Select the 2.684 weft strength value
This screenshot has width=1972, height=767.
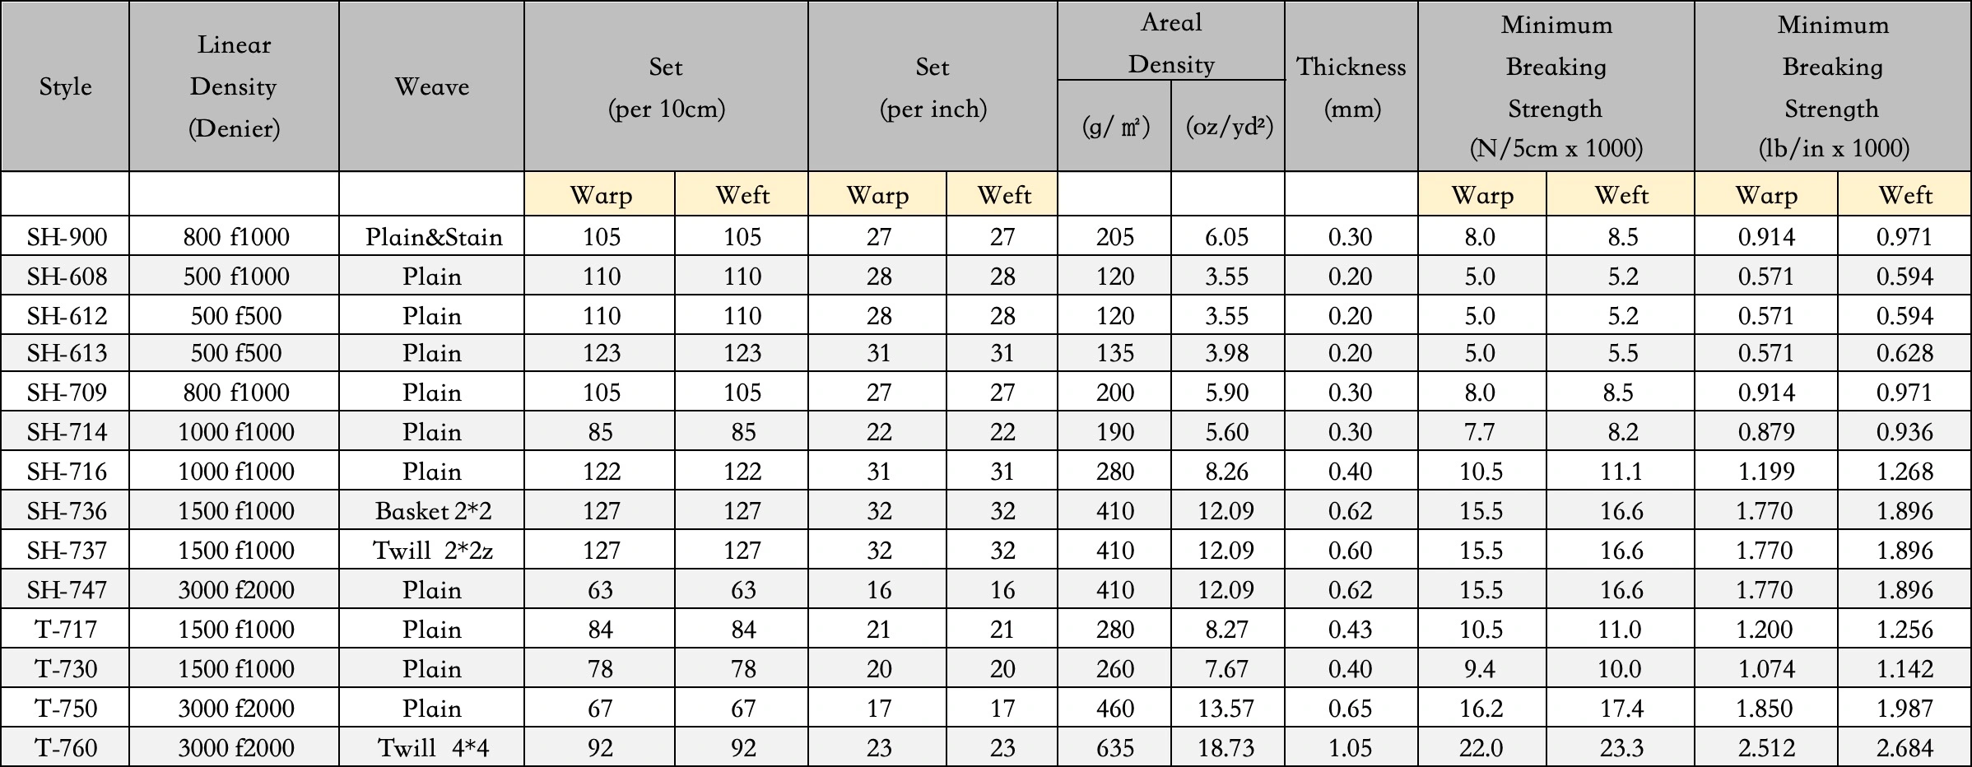tap(1905, 747)
